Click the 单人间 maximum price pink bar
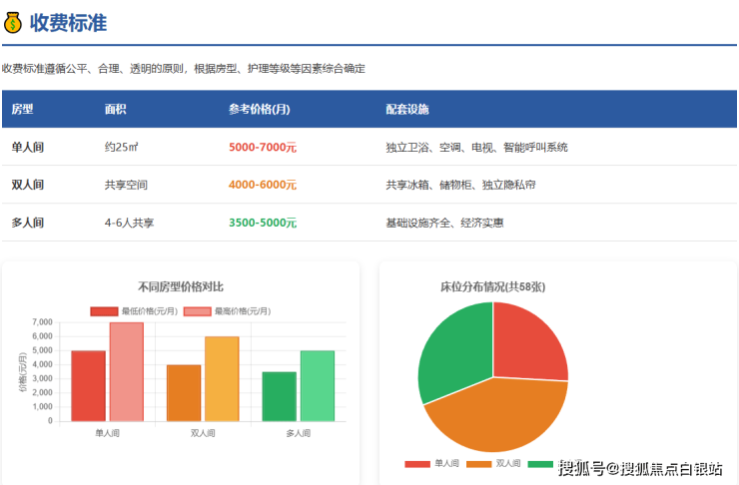The height and width of the screenshot is (485, 739). click(x=126, y=371)
